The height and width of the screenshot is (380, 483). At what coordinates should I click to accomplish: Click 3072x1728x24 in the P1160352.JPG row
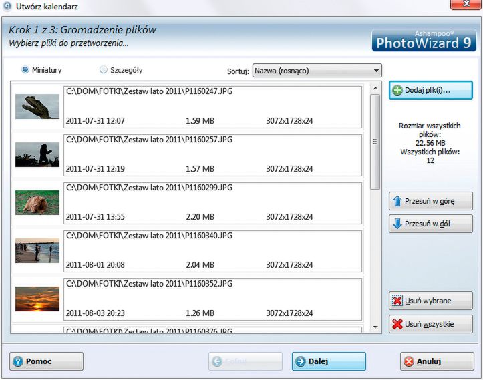tap(289, 313)
